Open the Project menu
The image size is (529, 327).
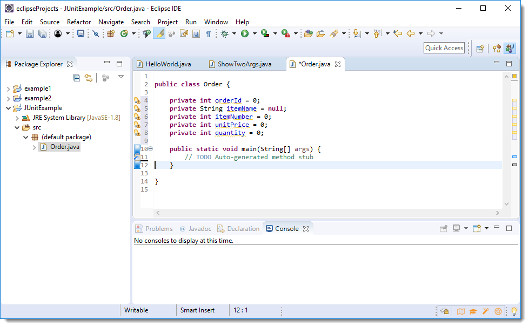[x=168, y=22]
